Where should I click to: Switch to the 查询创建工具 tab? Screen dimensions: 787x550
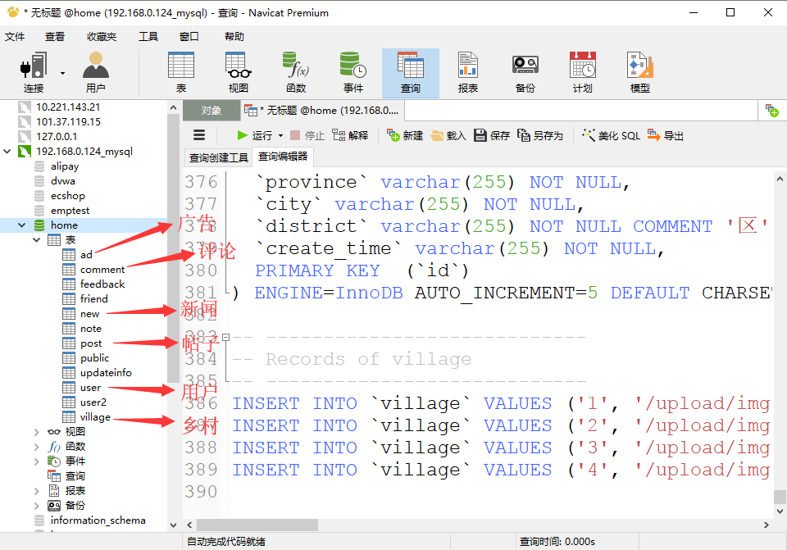[x=218, y=157]
